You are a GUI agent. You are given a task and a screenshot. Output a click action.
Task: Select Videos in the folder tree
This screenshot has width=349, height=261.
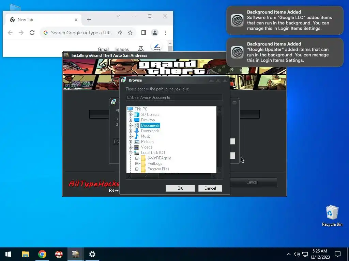point(147,147)
